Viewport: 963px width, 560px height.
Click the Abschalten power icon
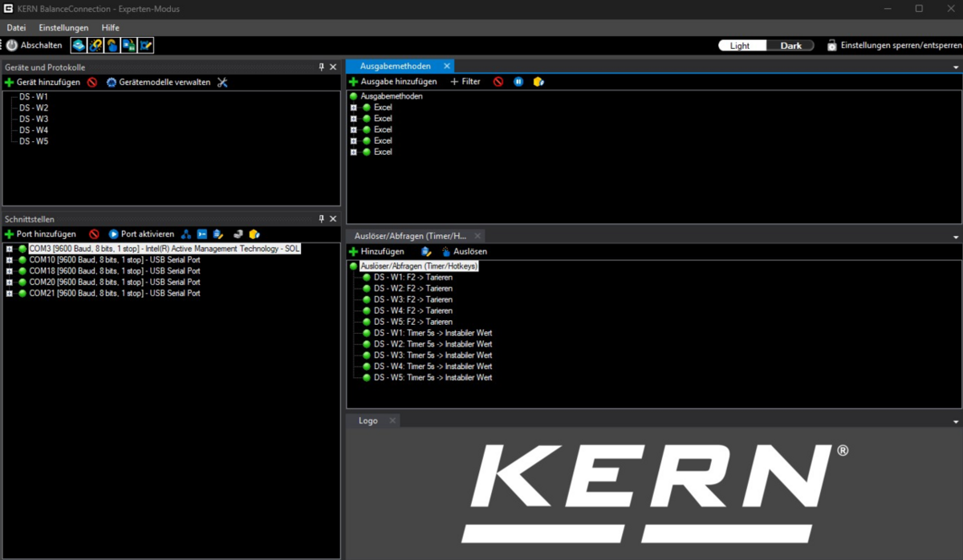coord(12,46)
